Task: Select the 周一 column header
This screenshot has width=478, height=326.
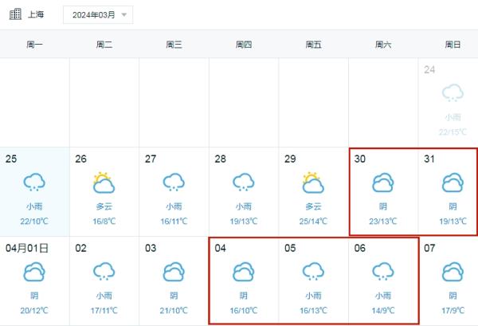Action: click(34, 45)
